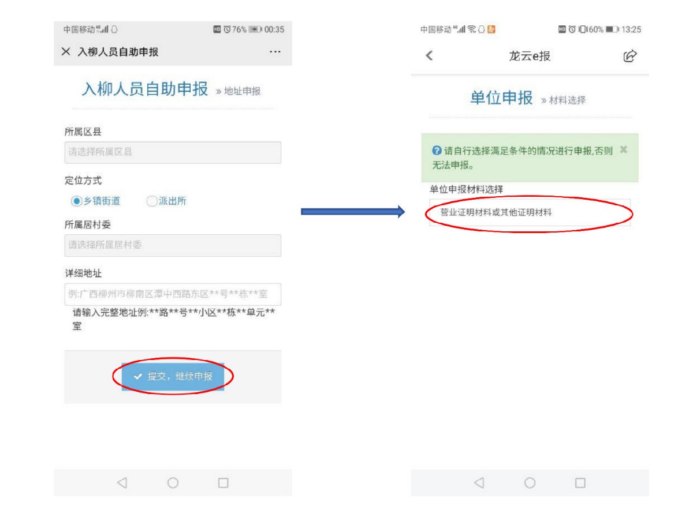Tap the home circle in left phone
This screenshot has width=693, height=506.
pyautogui.click(x=173, y=483)
